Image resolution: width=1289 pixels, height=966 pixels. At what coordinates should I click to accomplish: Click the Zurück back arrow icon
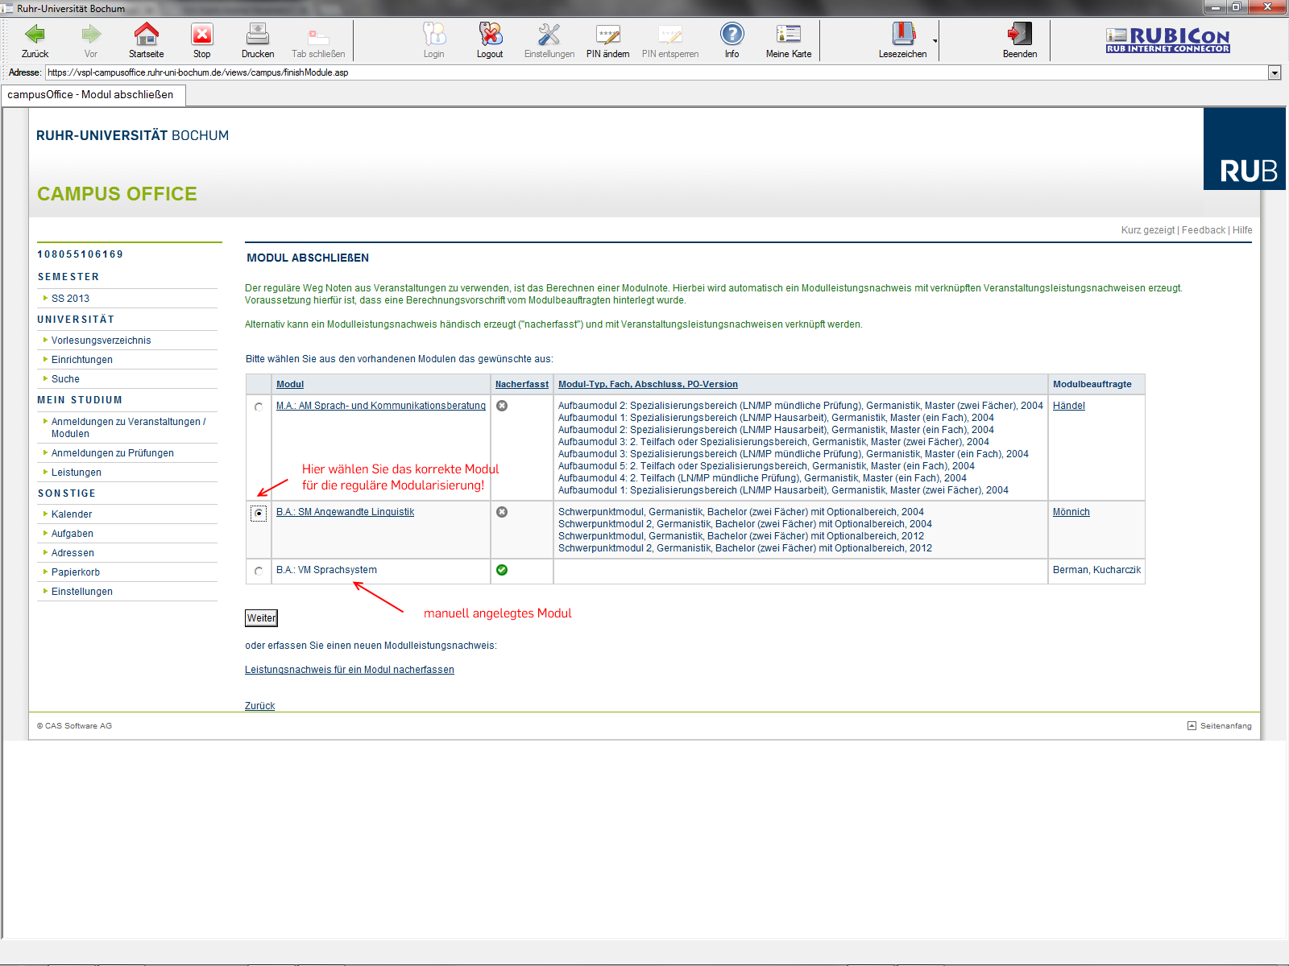[35, 35]
